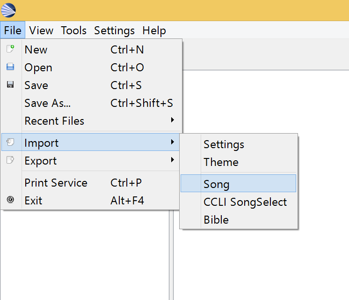
Task: Choose Save As... from File menu
Action: 90,103
